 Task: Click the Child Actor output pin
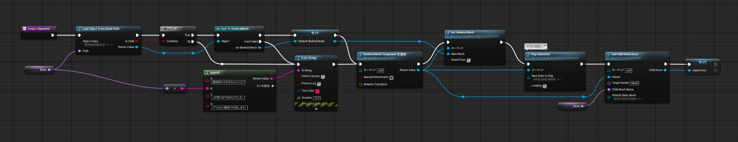[665, 70]
